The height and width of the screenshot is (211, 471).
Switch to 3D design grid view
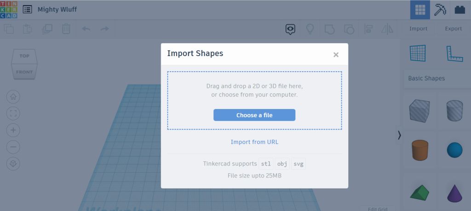pos(420,10)
